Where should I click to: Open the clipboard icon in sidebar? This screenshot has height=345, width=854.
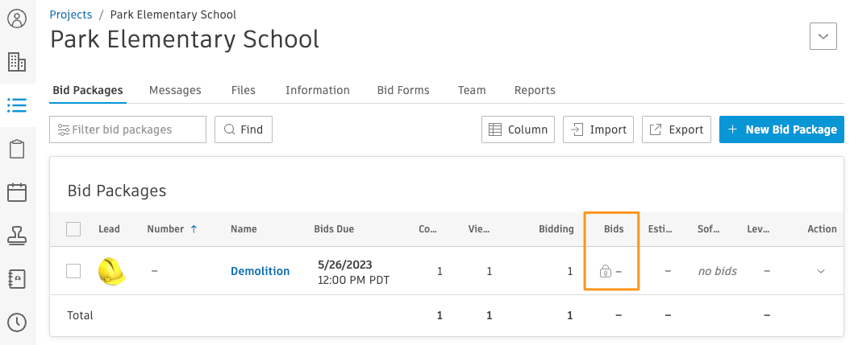click(17, 149)
